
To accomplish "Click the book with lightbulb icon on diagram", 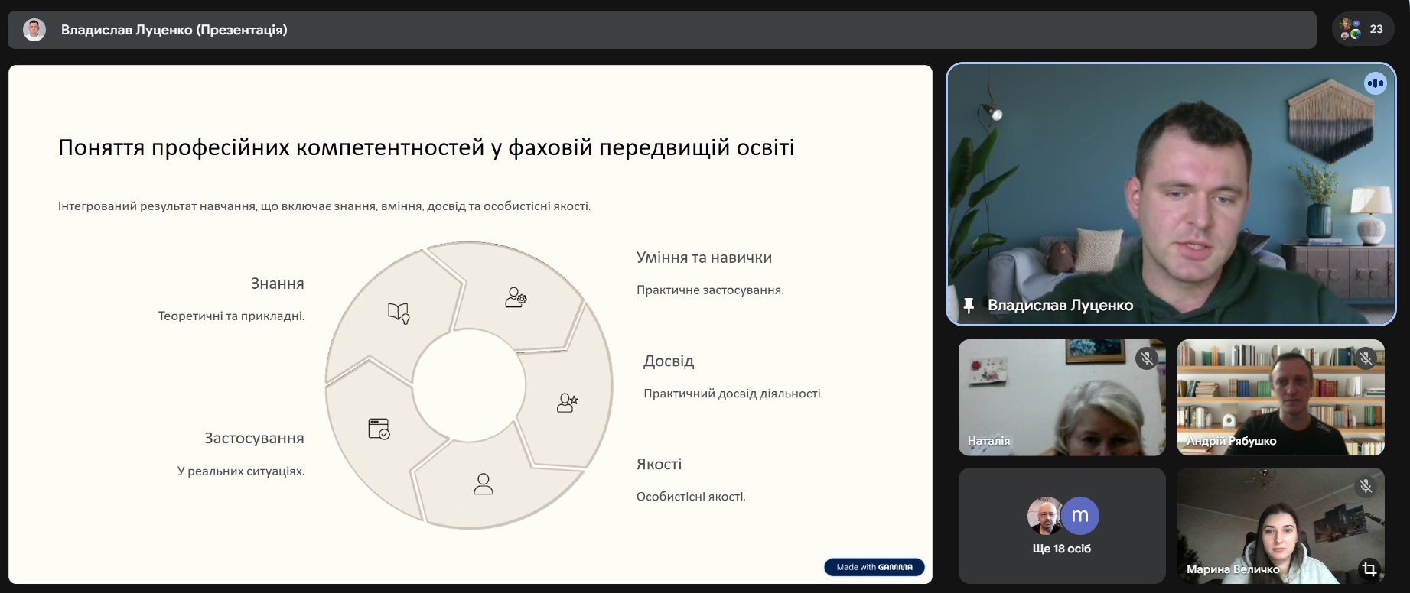I will coord(399,313).
